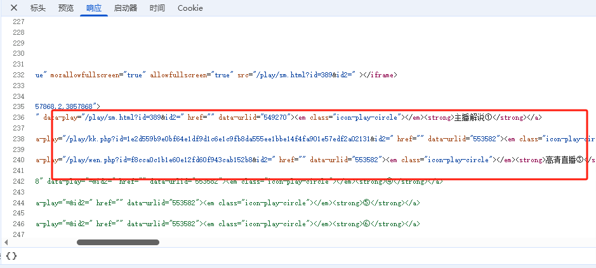Image resolution: width=596 pixels, height=268 pixels.
Task: Open the 时间 tab
Action: [x=157, y=8]
